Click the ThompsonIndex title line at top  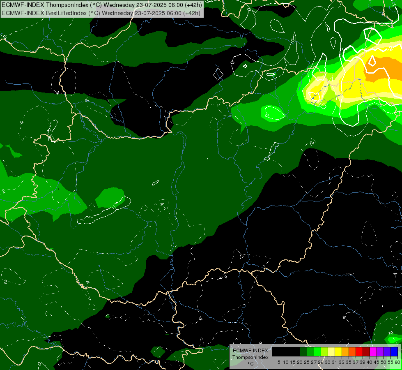pos(101,5)
